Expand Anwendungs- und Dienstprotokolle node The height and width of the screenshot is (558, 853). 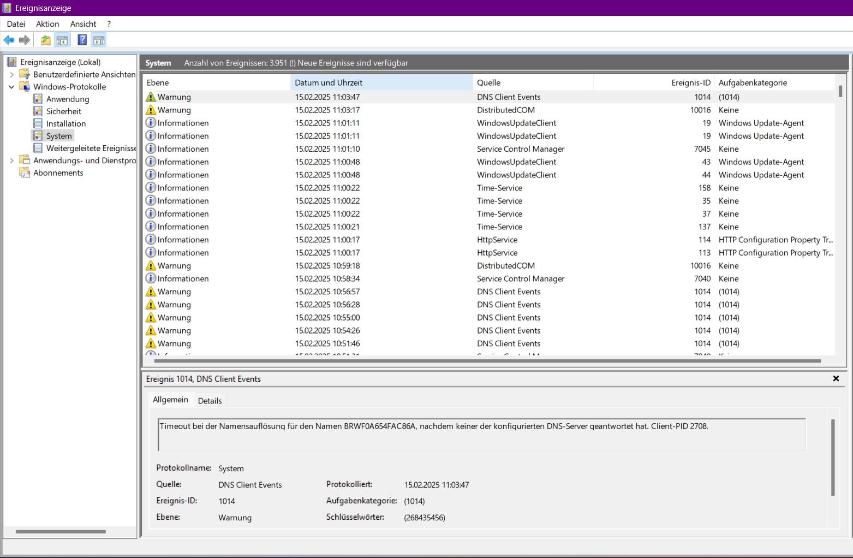pos(11,161)
